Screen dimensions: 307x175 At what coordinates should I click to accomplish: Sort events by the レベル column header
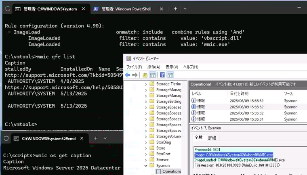208,94
